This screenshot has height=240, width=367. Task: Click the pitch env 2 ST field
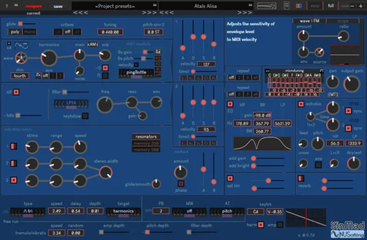[x=154, y=32]
